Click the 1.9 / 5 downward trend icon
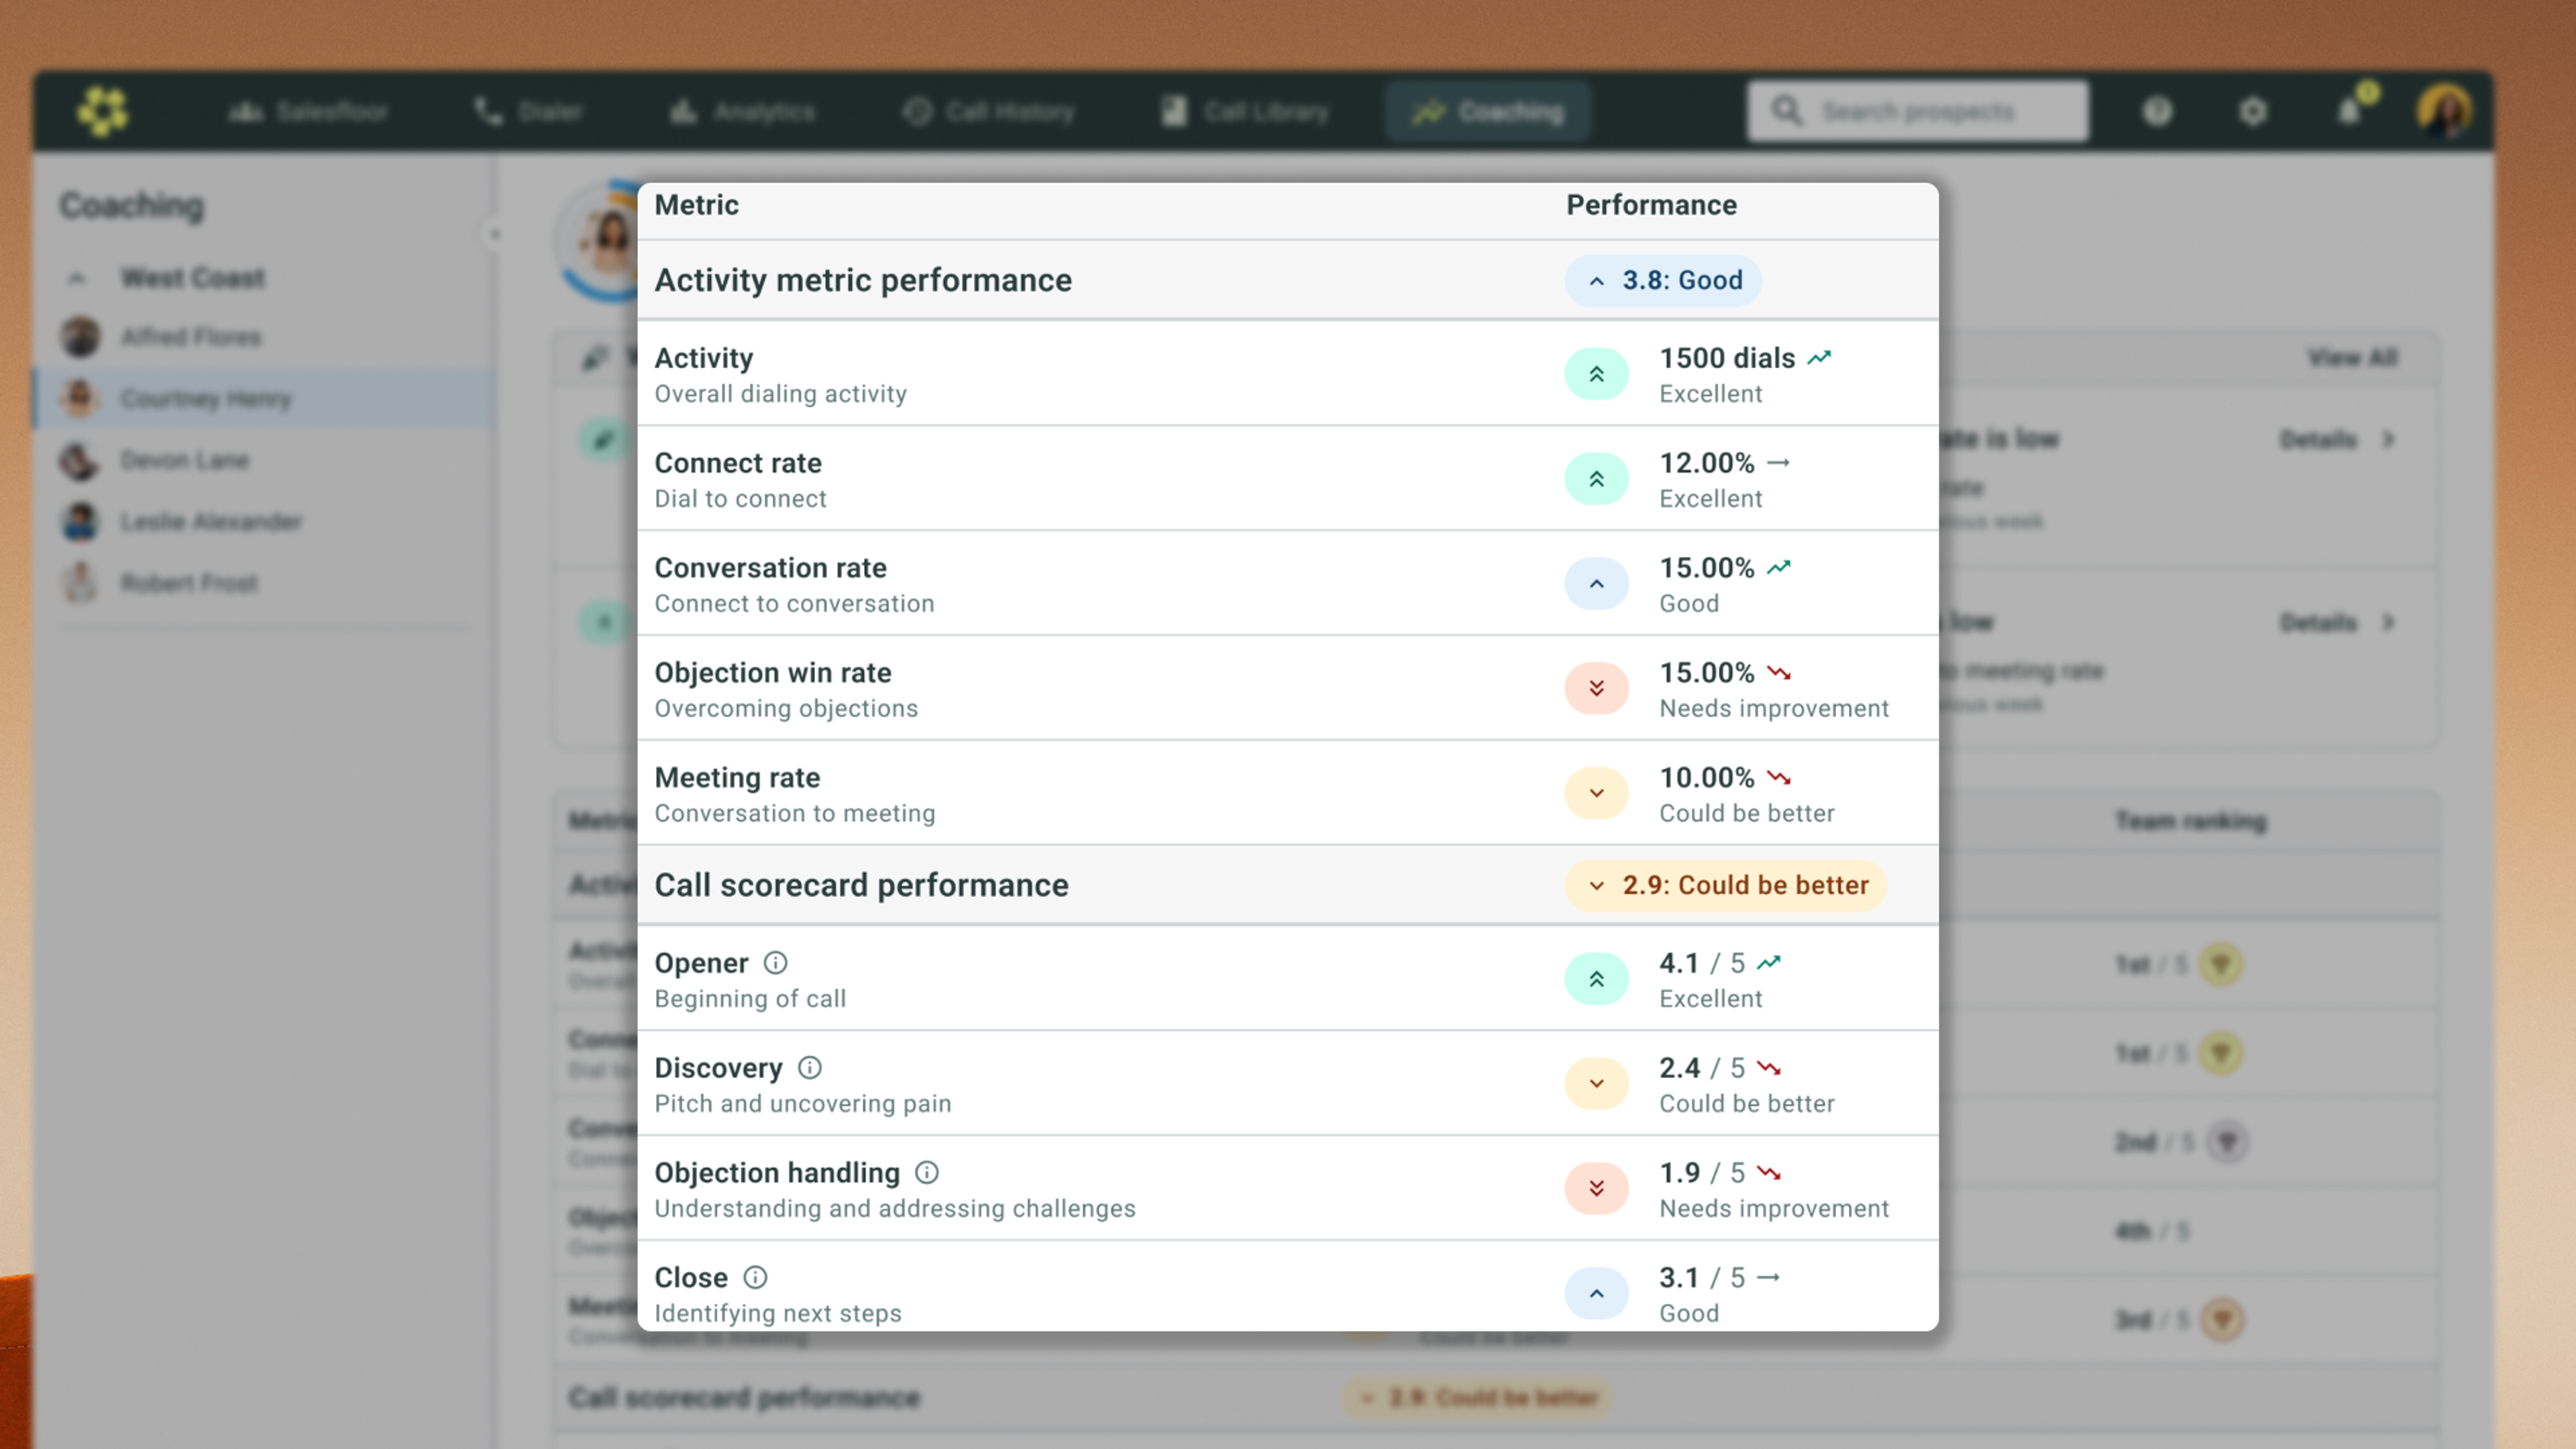This screenshot has height=1449, width=2576. (1769, 1172)
